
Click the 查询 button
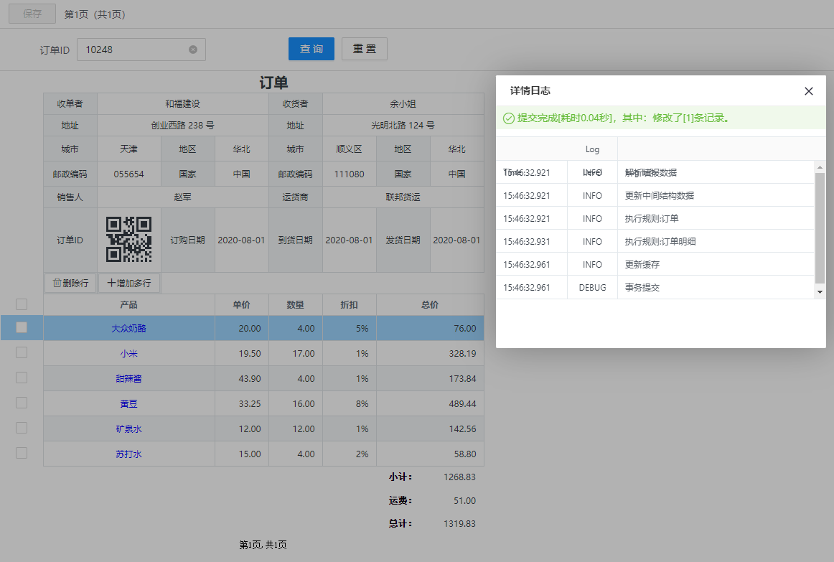coord(311,49)
